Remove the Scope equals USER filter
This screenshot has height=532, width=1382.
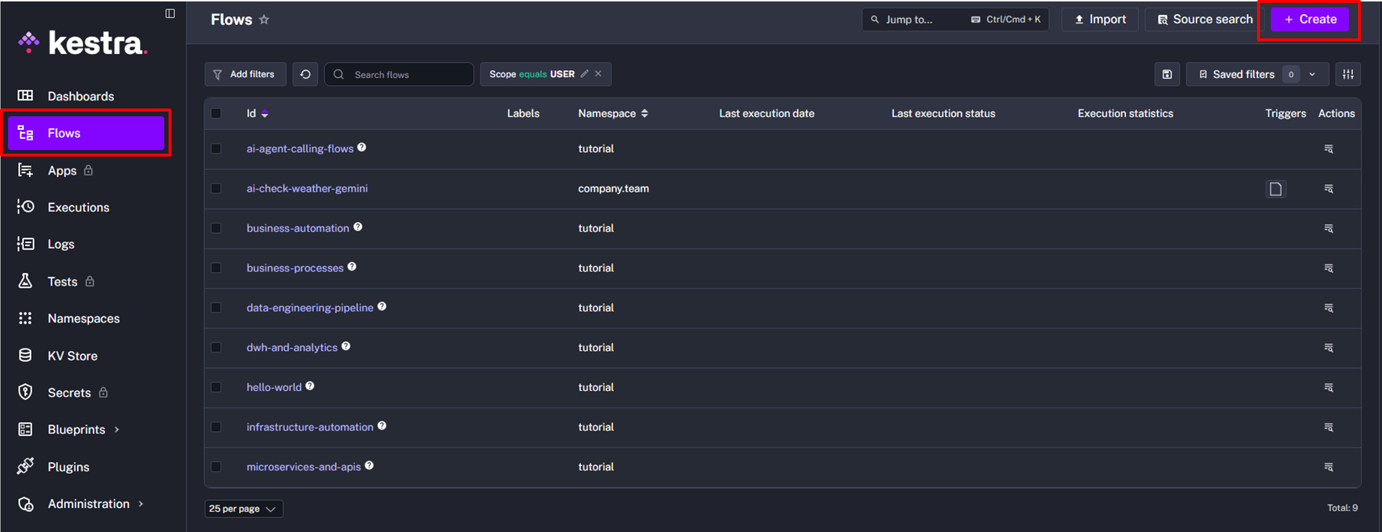(598, 74)
